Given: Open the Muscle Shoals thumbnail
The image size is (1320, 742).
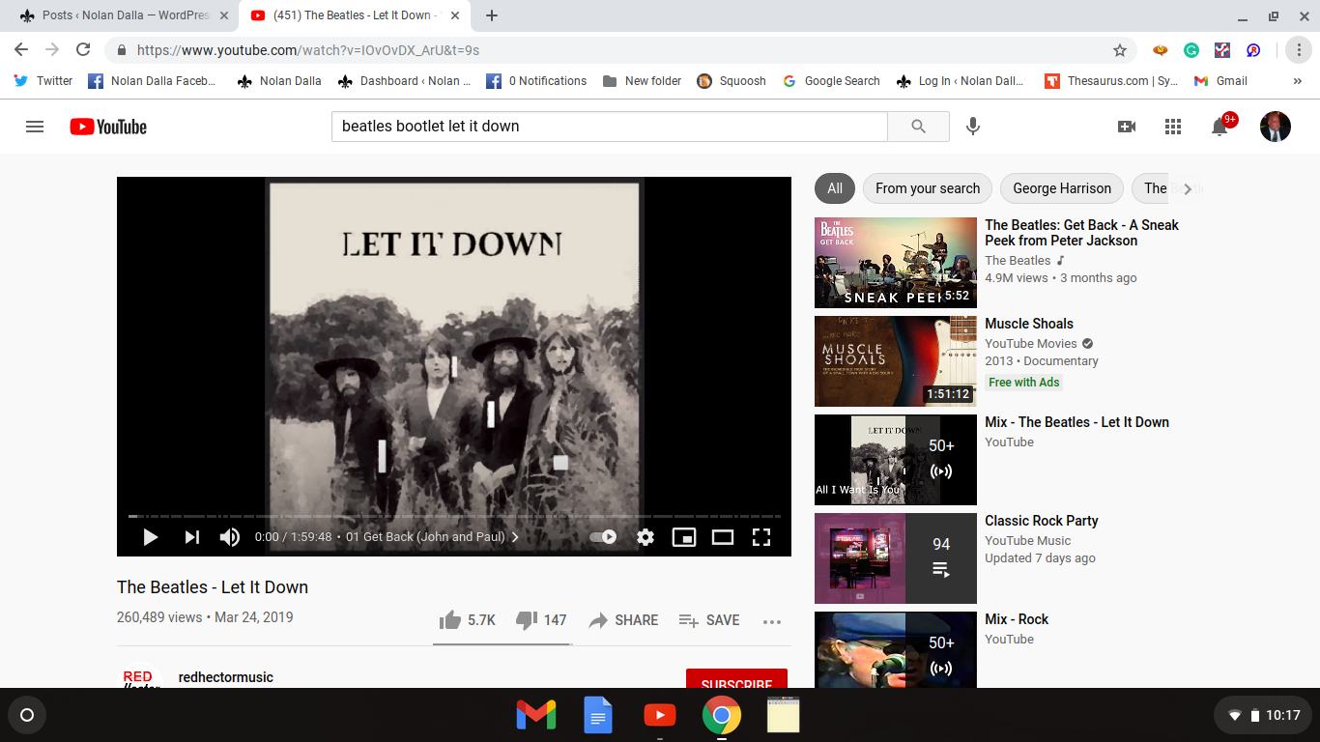Looking at the screenshot, I should point(896,361).
